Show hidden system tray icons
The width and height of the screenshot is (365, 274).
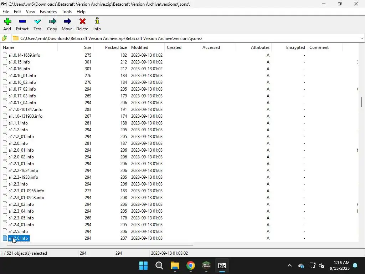[x=290, y=265]
